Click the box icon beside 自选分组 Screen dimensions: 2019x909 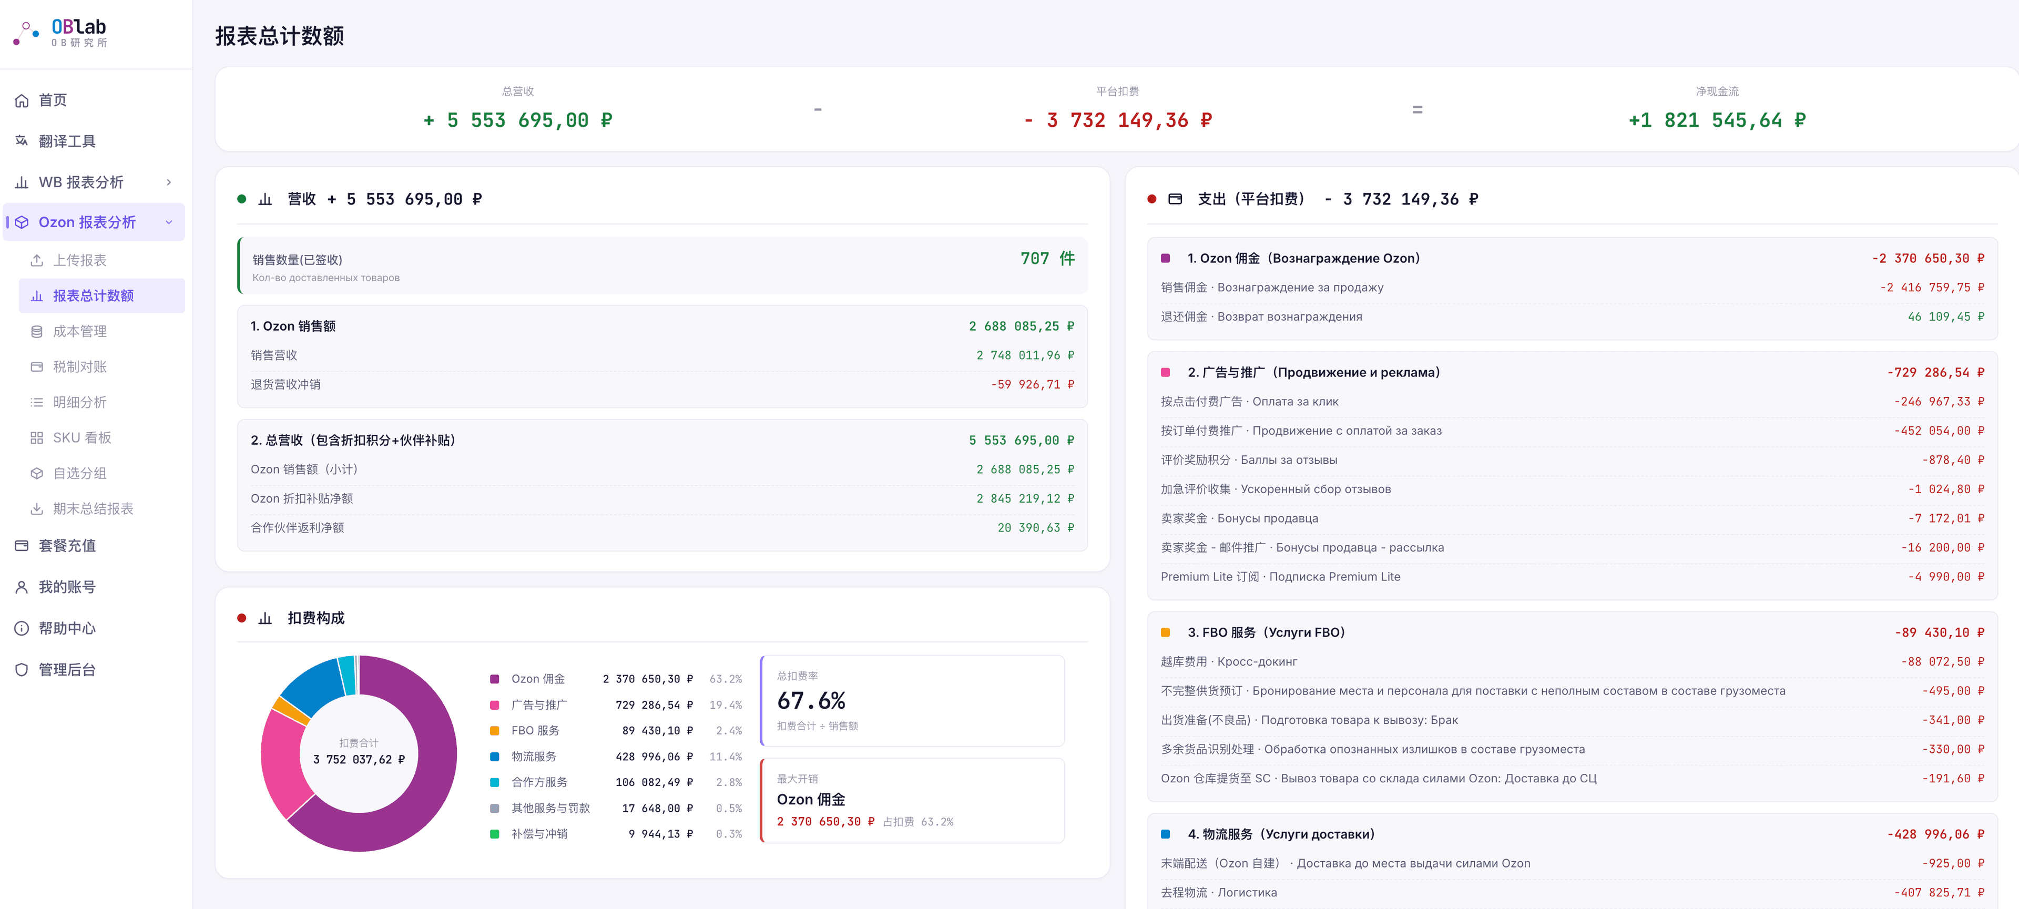[x=37, y=473]
